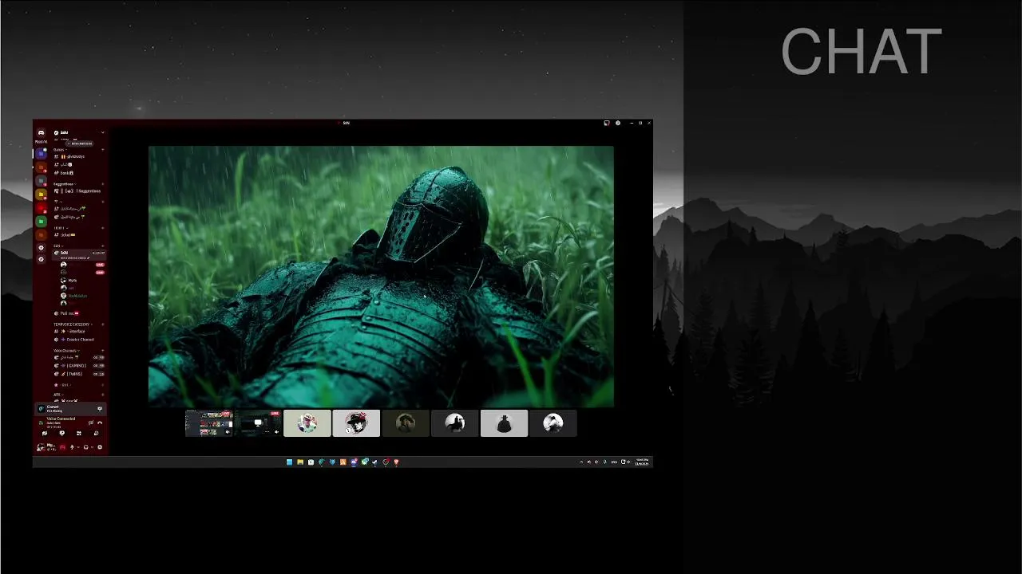
Task: Select the red server icon
Action: (42, 207)
